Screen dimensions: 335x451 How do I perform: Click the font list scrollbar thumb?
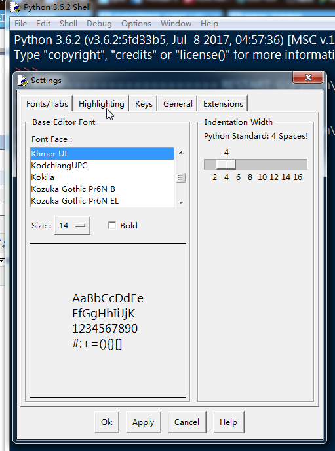(180, 178)
